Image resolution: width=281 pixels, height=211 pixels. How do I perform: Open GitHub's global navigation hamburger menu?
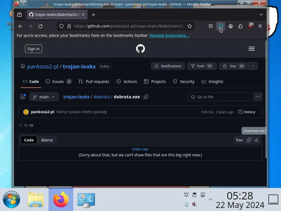click(x=252, y=49)
